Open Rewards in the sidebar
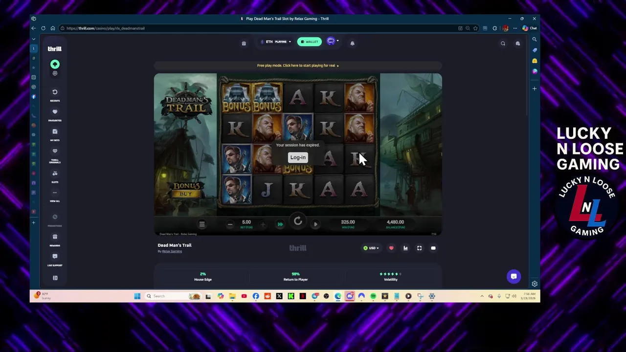The height and width of the screenshot is (352, 626). pos(55,240)
